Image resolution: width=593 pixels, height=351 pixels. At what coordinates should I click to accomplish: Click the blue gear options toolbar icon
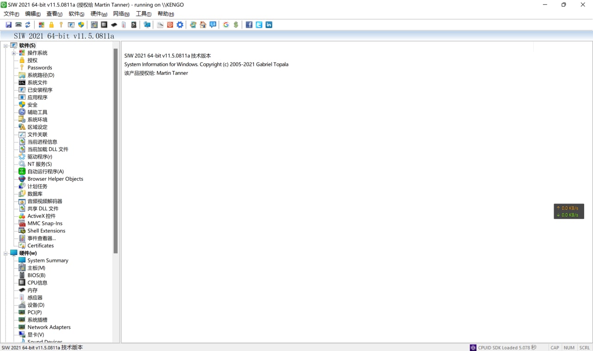[x=180, y=25]
